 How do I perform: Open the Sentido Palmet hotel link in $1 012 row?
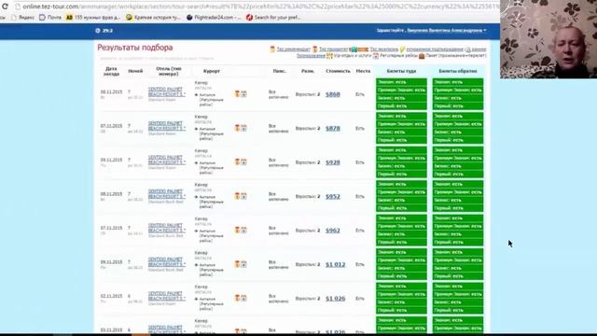coord(167,262)
